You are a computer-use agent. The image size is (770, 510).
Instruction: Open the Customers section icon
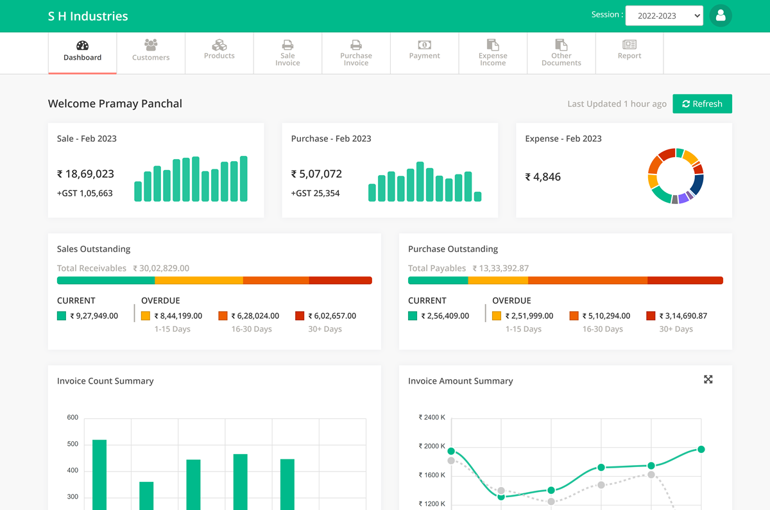151,45
